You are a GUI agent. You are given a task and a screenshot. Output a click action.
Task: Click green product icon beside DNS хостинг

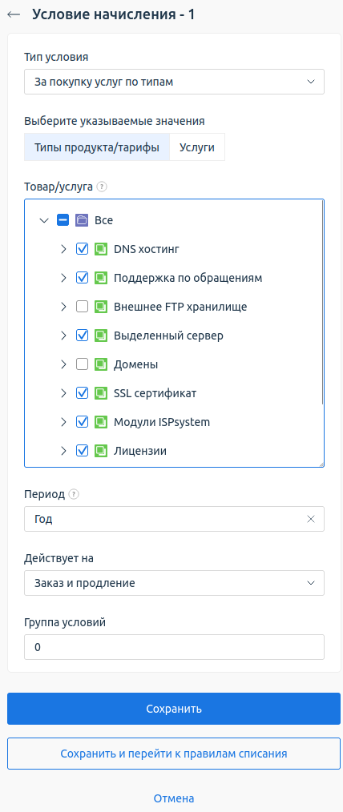pos(100,249)
